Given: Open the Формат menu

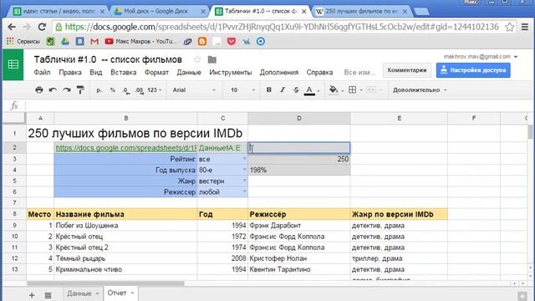Looking at the screenshot, I should pyautogui.click(x=156, y=73).
